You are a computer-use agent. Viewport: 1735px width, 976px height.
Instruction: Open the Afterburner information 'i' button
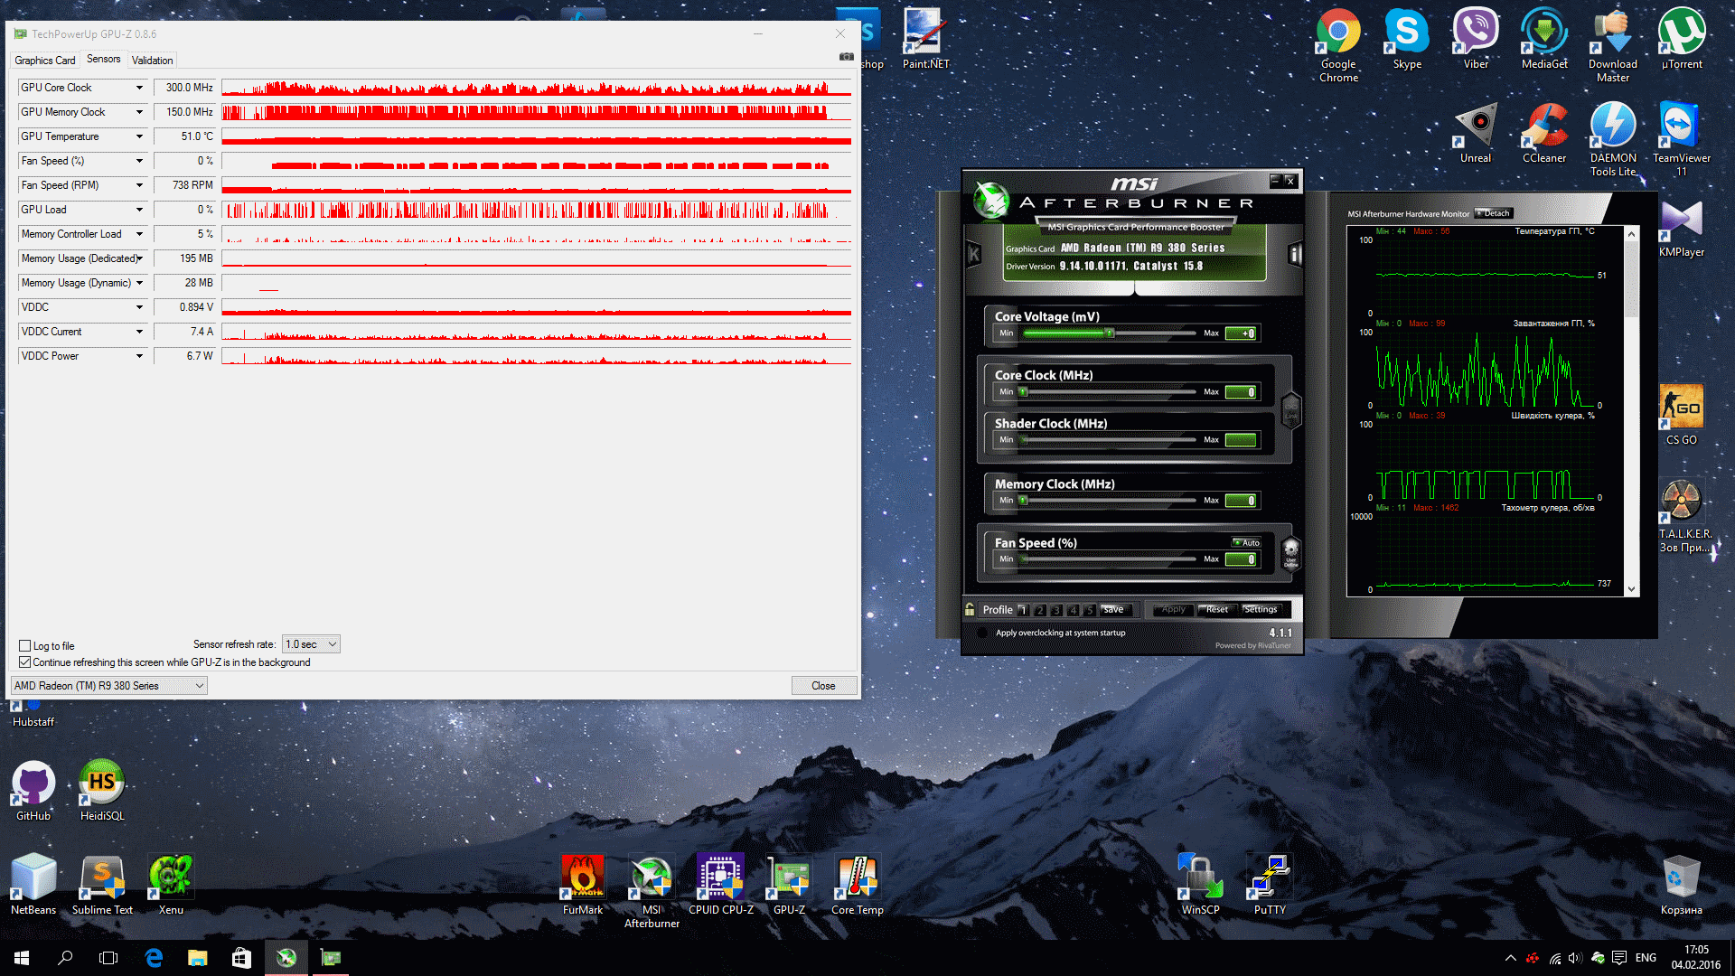tap(1295, 255)
